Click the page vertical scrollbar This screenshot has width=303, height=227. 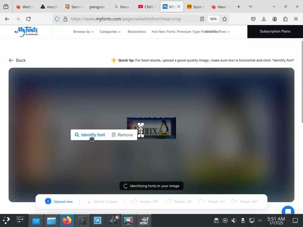pyautogui.click(x=302, y=82)
